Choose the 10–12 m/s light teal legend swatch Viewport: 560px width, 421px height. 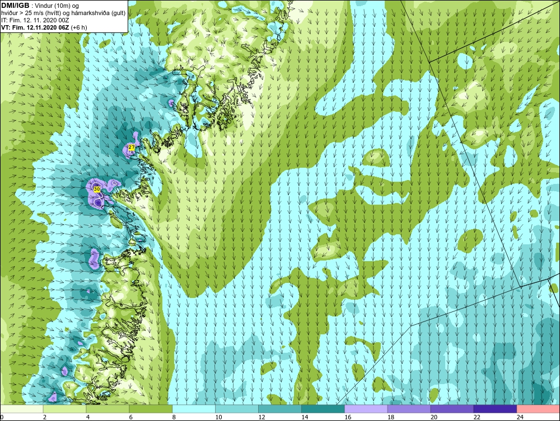coord(237,409)
